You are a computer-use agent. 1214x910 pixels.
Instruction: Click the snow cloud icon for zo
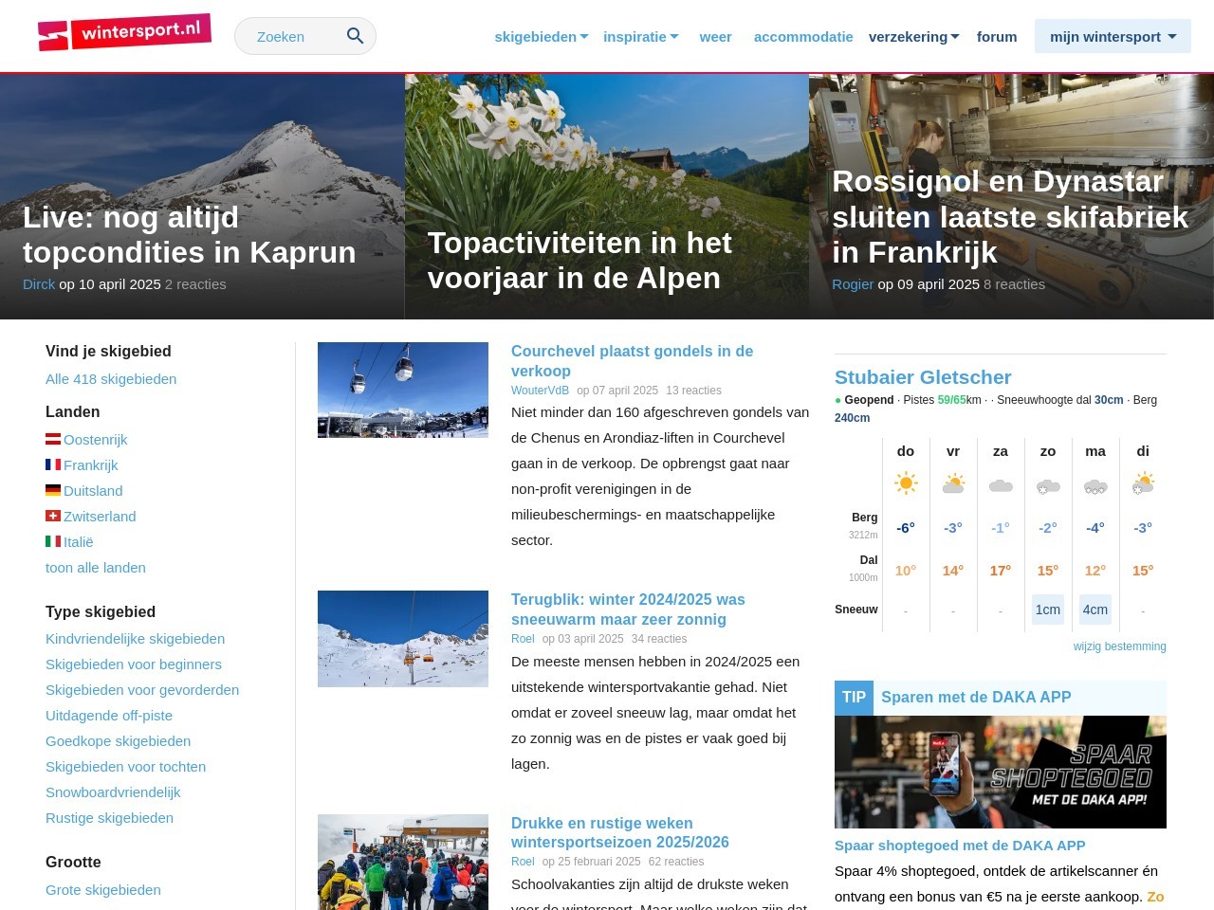coord(1048,486)
